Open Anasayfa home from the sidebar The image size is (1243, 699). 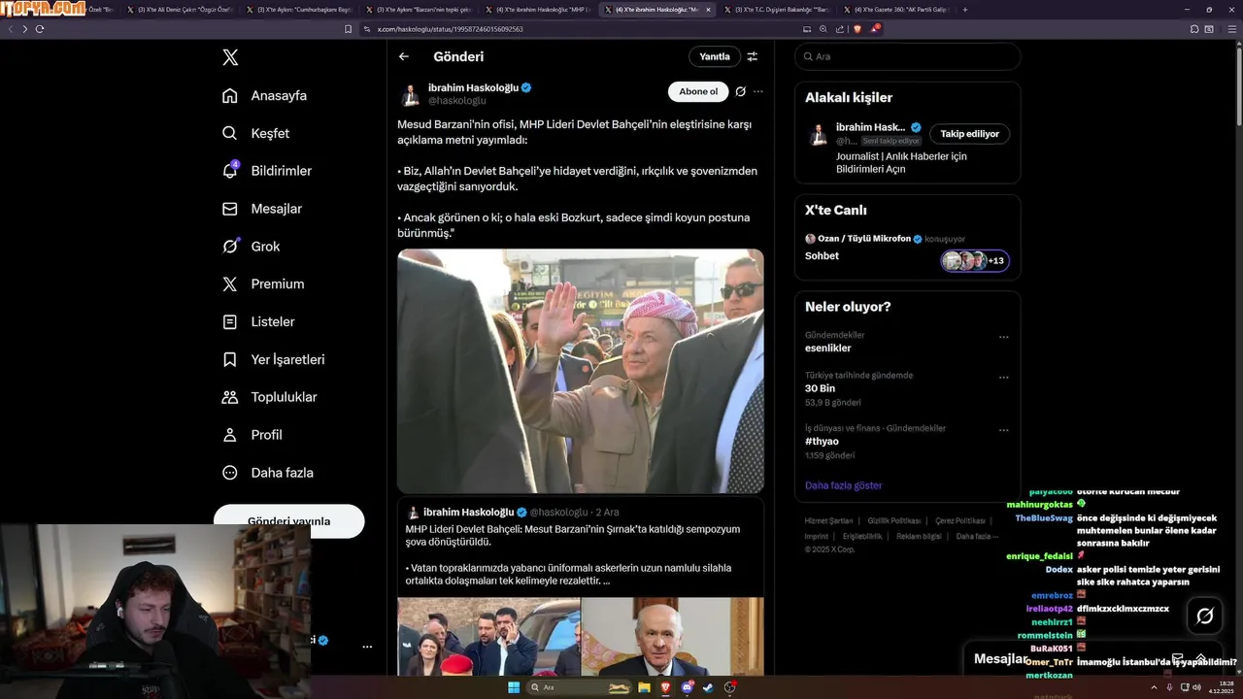click(x=264, y=95)
